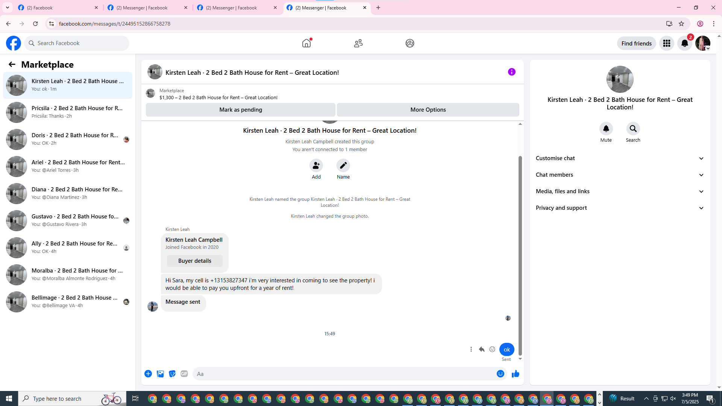Click the Buyer details button
Screen dimensions: 722x406
(194, 261)
